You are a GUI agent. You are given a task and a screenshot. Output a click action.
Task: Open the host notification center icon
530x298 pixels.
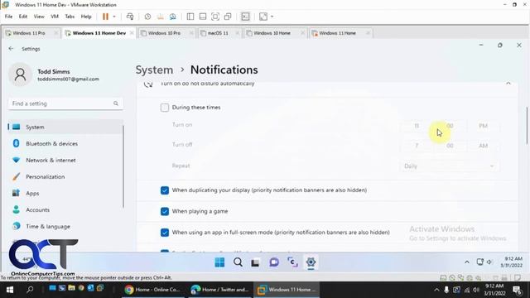point(517,290)
